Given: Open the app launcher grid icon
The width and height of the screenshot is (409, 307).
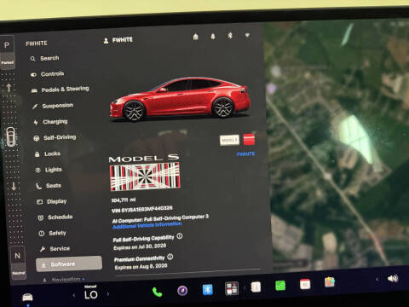Looking at the screenshot, I should (x=232, y=288).
